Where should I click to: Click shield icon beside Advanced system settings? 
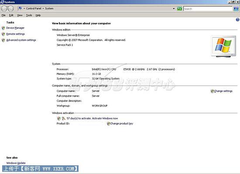pyautogui.click(x=3, y=40)
